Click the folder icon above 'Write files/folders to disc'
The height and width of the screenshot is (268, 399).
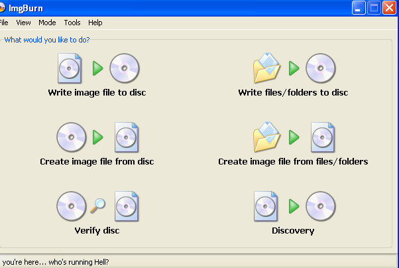pyautogui.click(x=266, y=68)
